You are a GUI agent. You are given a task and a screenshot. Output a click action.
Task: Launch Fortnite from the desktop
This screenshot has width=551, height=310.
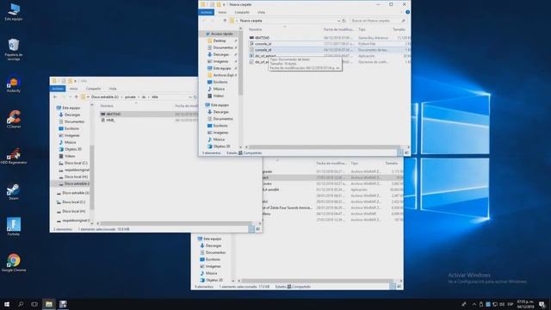coord(14,226)
